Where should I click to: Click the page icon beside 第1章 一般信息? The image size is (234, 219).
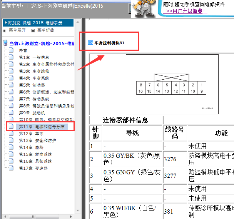point(11,57)
